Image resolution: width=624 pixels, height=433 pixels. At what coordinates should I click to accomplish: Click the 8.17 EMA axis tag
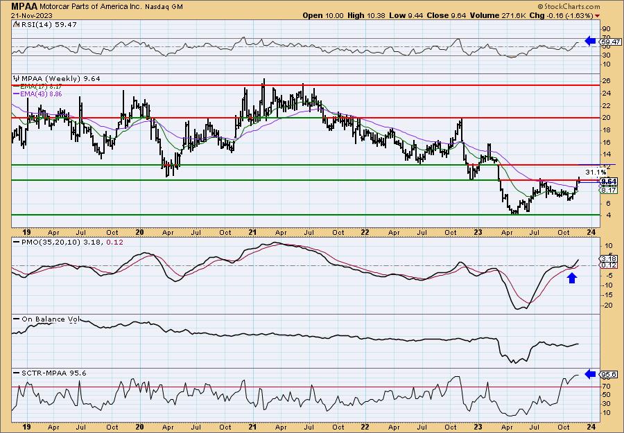pyautogui.click(x=609, y=191)
